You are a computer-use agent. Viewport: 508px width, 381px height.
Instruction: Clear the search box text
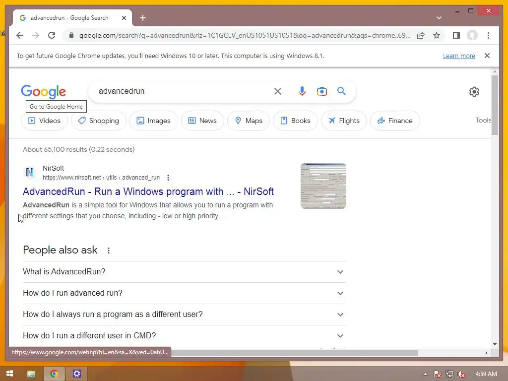[278, 91]
